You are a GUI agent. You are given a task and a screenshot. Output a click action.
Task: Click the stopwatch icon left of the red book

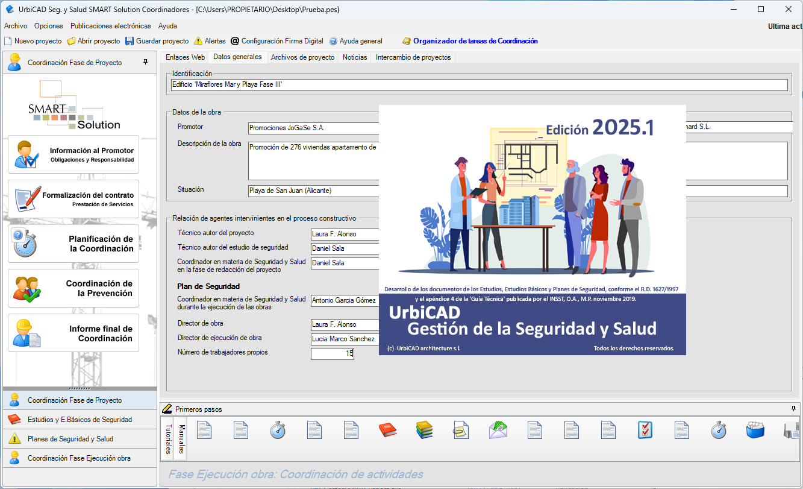(x=278, y=429)
